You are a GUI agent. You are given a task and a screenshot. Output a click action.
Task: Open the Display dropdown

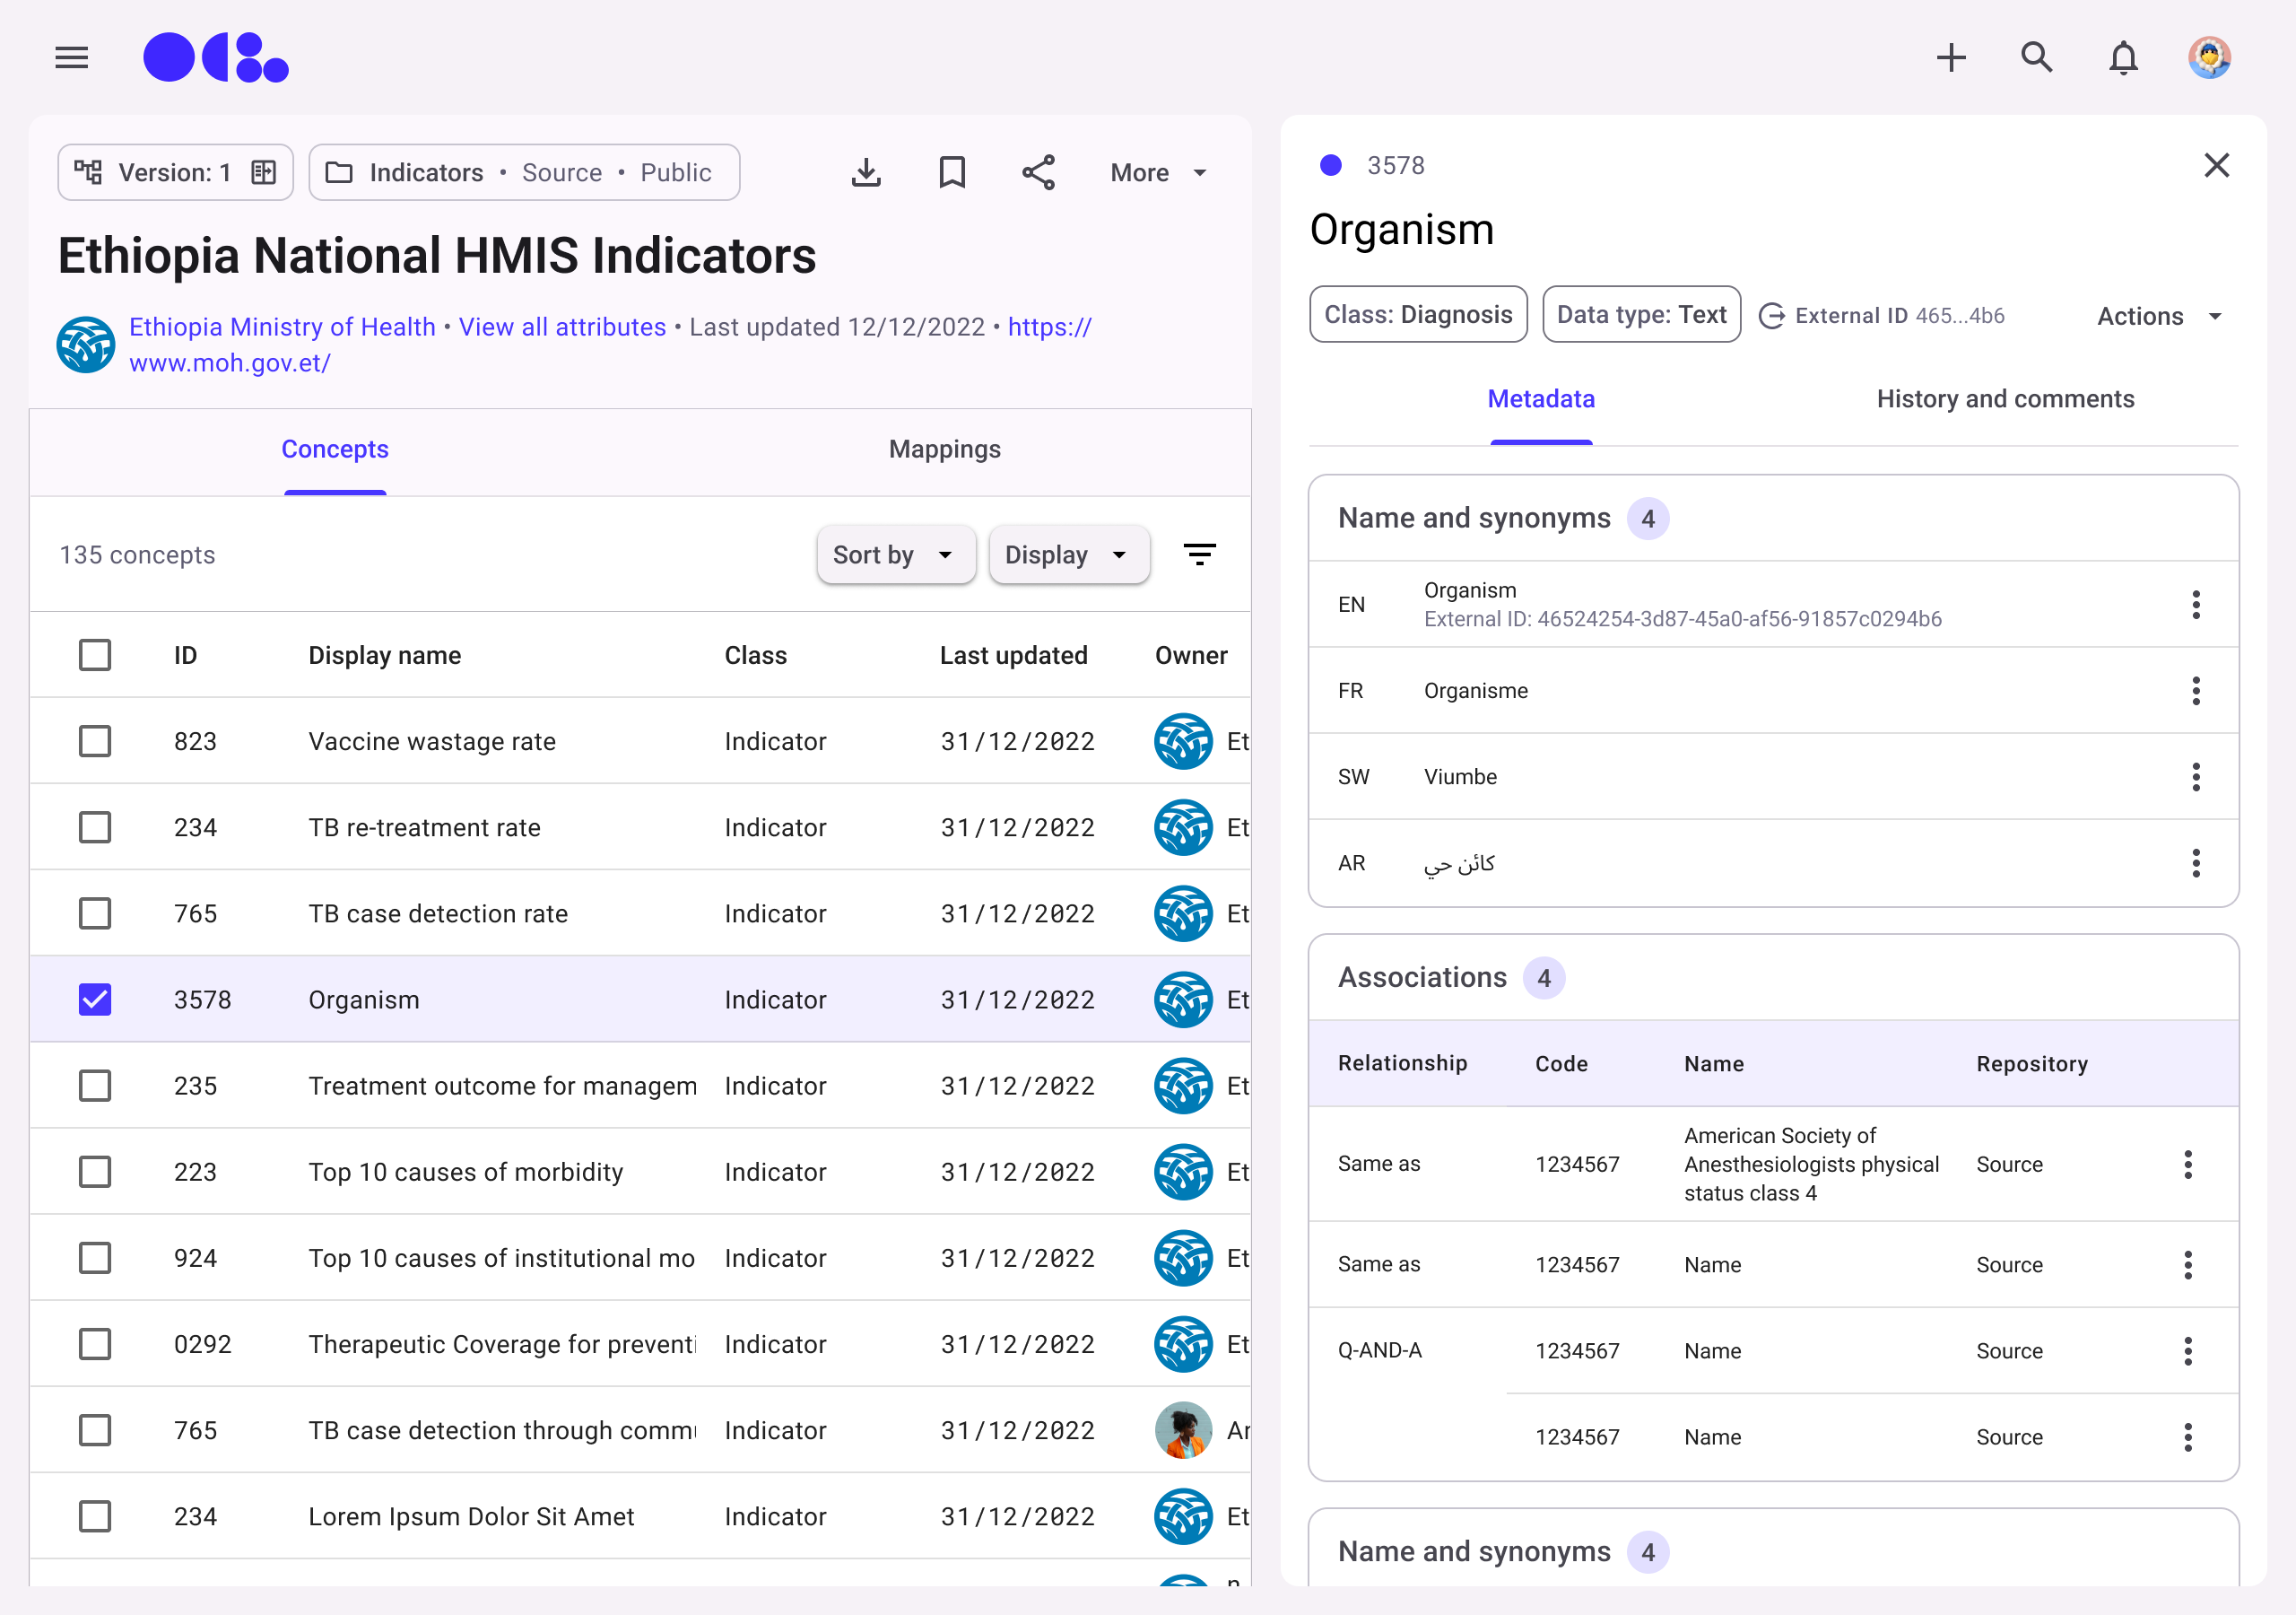(1068, 554)
